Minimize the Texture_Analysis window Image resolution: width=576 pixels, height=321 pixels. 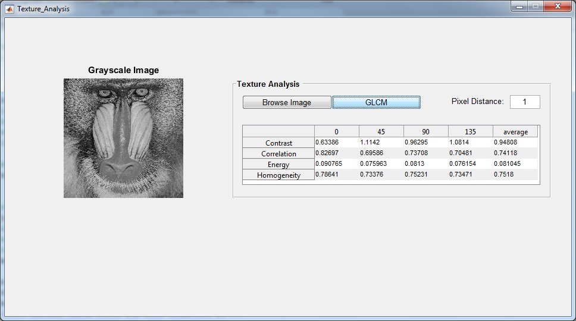click(520, 7)
